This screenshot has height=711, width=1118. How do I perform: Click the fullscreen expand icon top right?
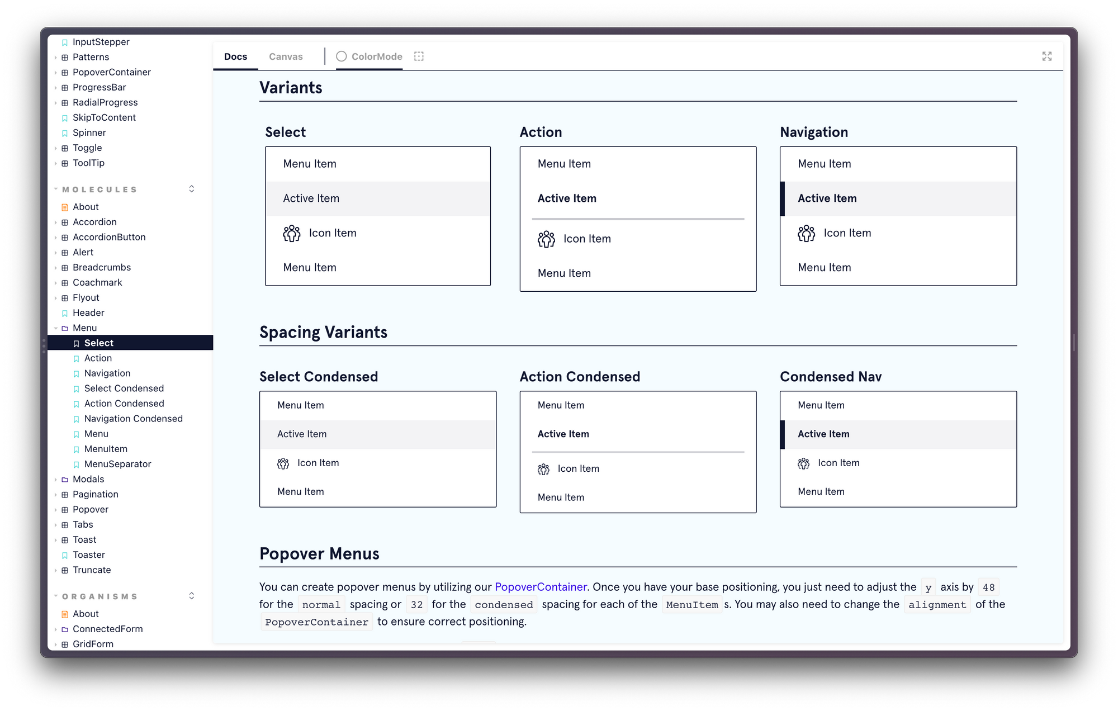1046,56
